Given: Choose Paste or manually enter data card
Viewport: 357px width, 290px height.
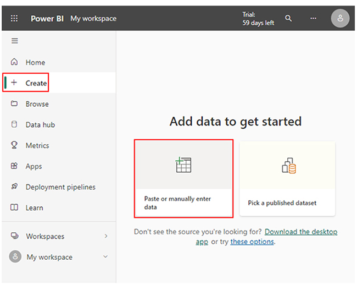Looking at the screenshot, I should tap(183, 178).
